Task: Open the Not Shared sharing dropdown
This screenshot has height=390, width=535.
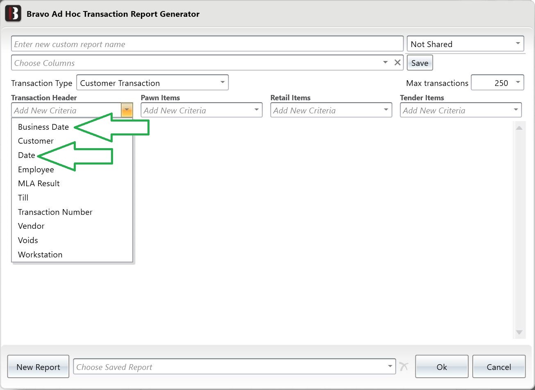Action: click(465, 44)
